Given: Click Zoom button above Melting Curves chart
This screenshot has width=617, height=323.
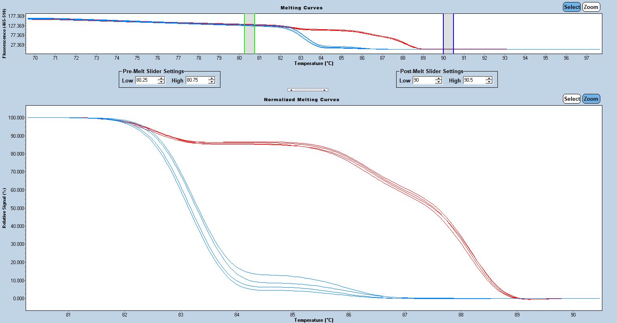Looking at the screenshot, I should [591, 7].
